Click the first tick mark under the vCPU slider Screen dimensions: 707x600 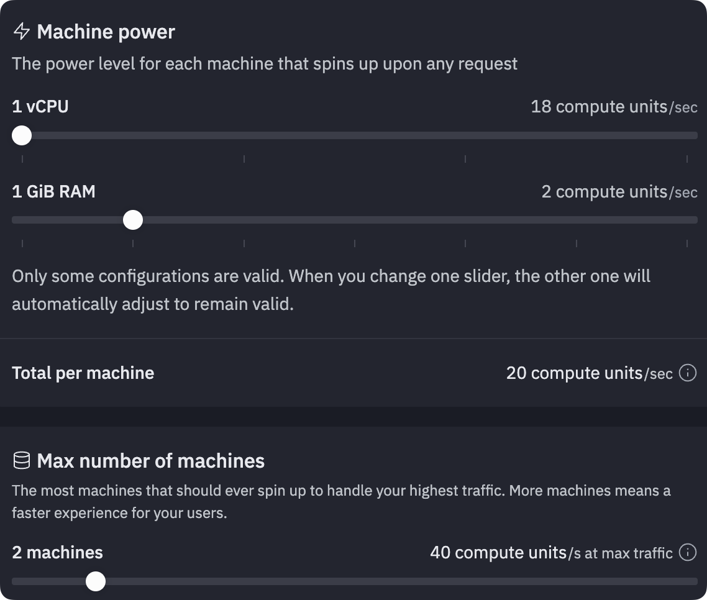22,159
